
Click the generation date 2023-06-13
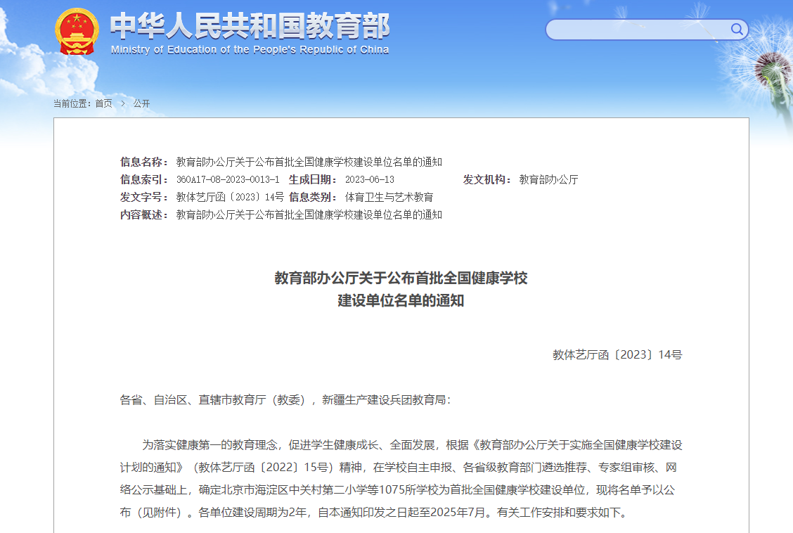click(369, 180)
